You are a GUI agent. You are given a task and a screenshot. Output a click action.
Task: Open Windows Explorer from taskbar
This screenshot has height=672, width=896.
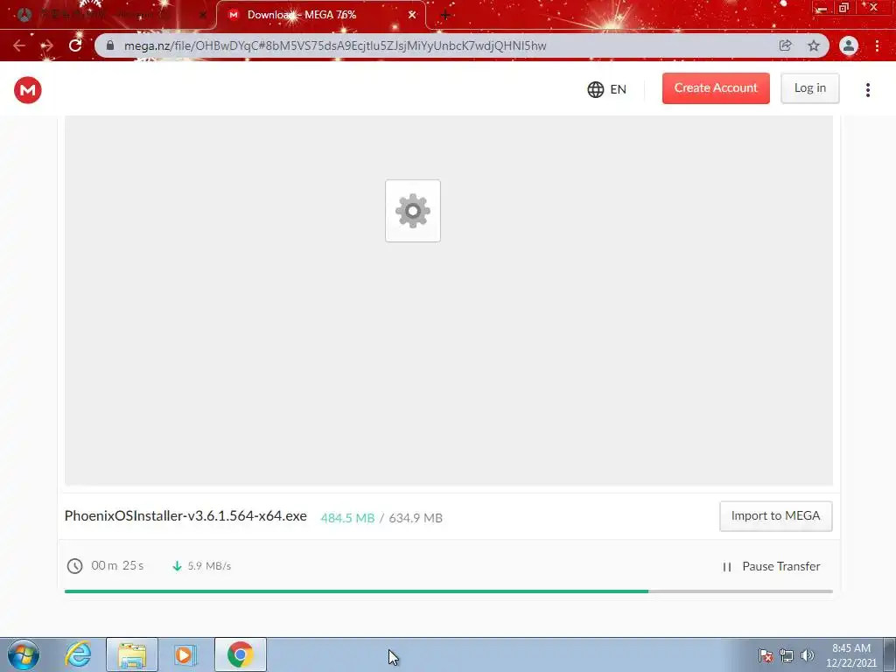[x=132, y=654]
